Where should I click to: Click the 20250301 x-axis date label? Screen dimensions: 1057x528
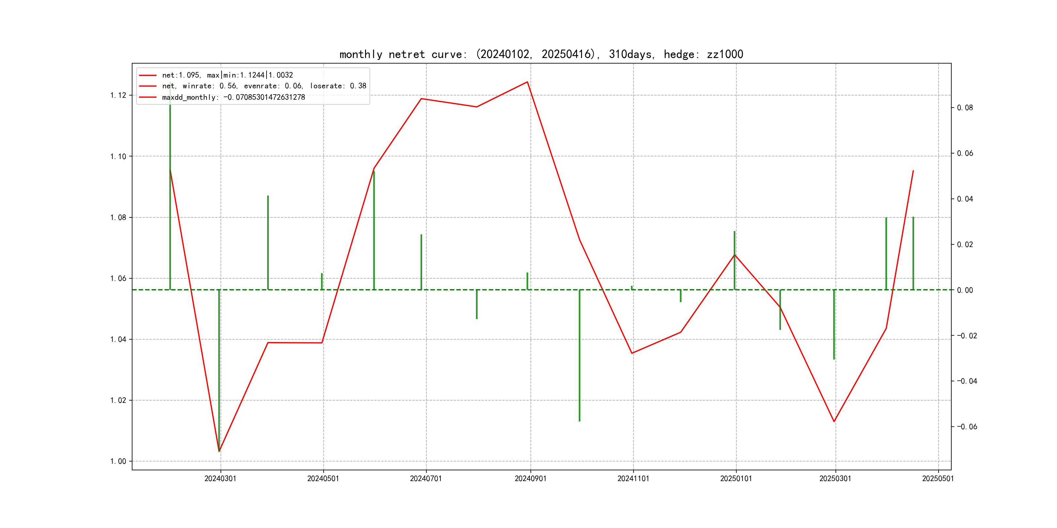click(x=835, y=478)
